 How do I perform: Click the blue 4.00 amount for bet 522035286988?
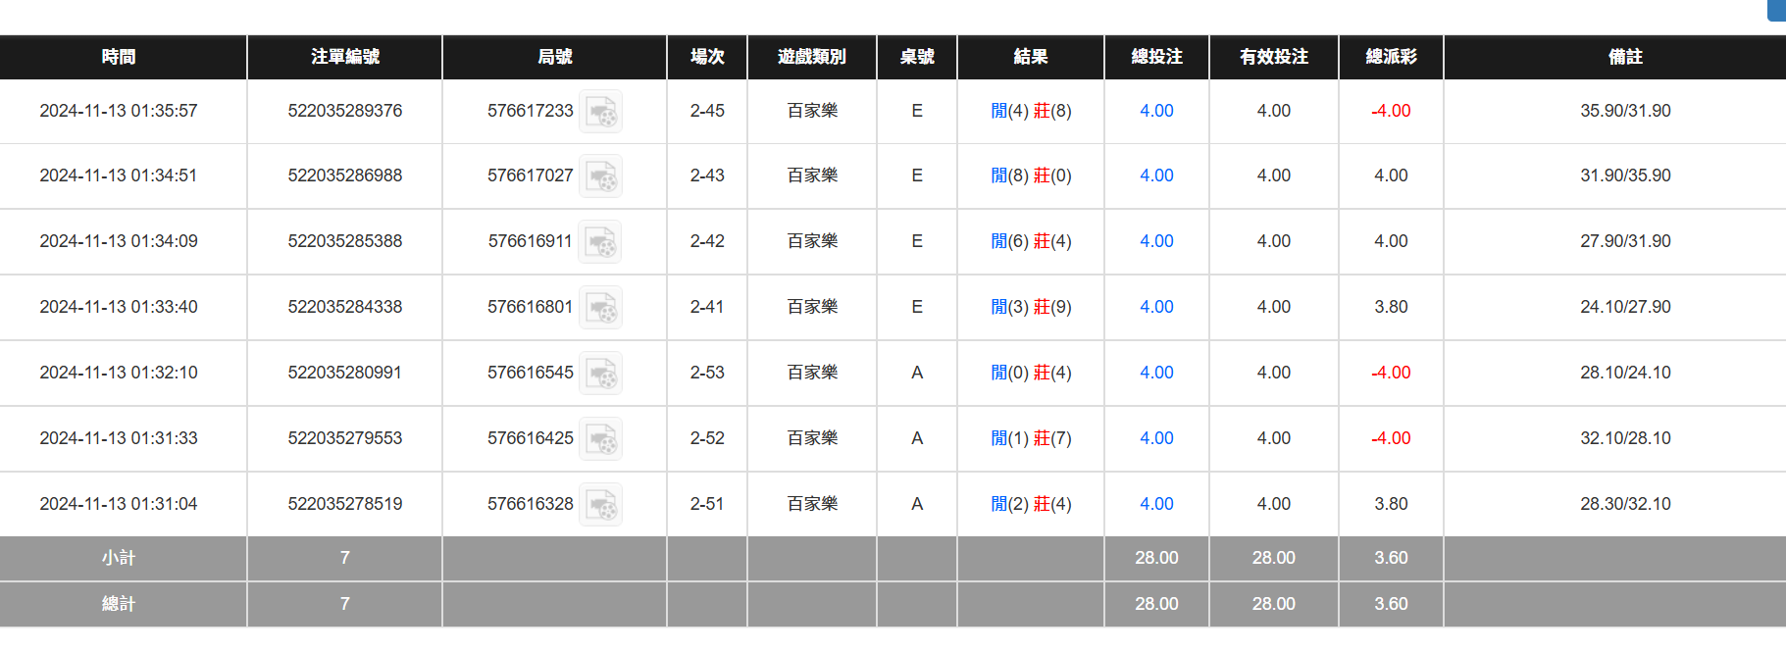1156,176
